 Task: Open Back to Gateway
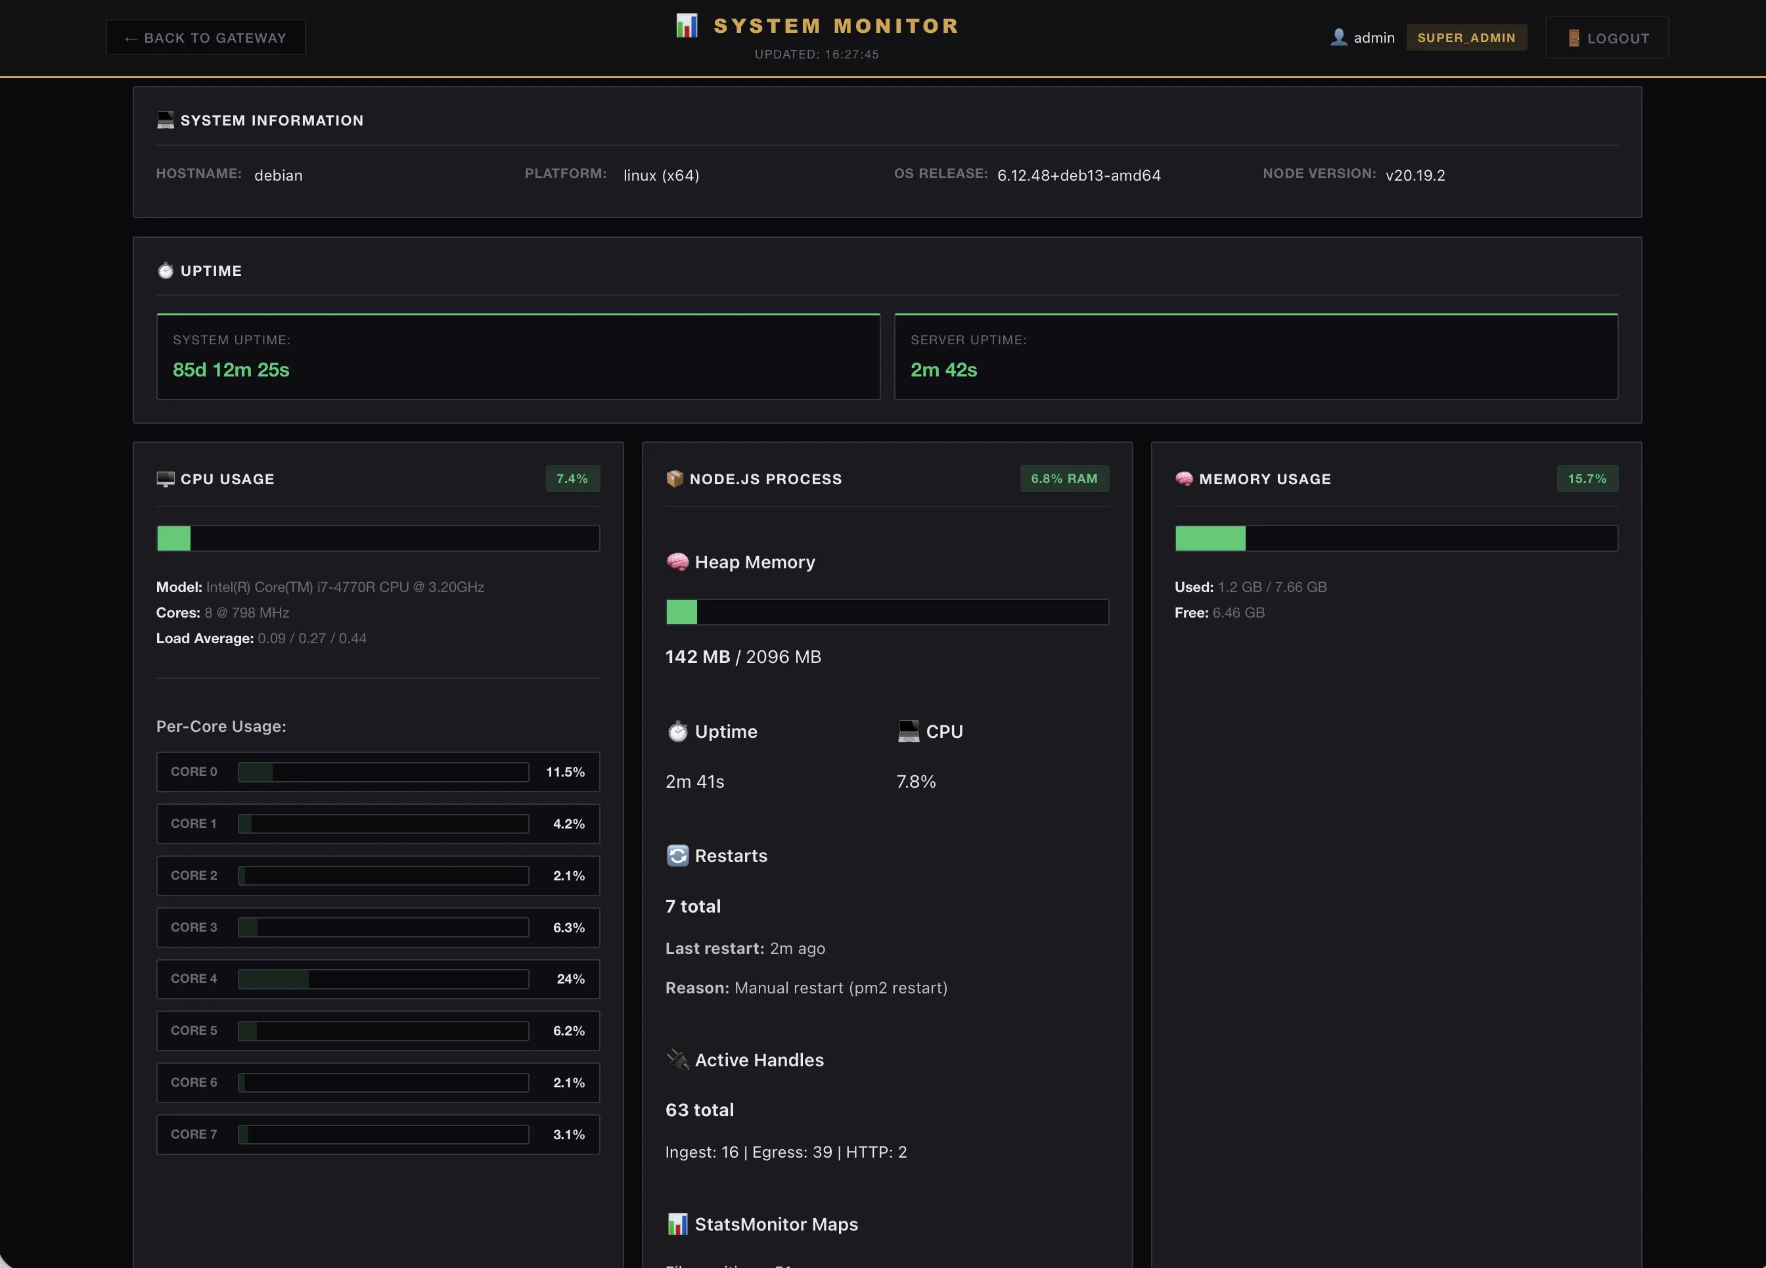pyautogui.click(x=206, y=37)
